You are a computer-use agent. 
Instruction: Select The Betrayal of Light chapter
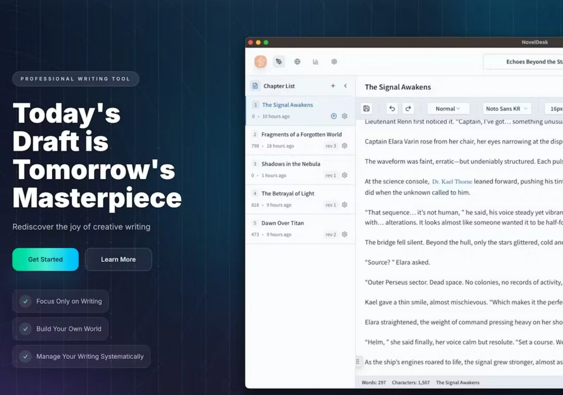(300, 199)
